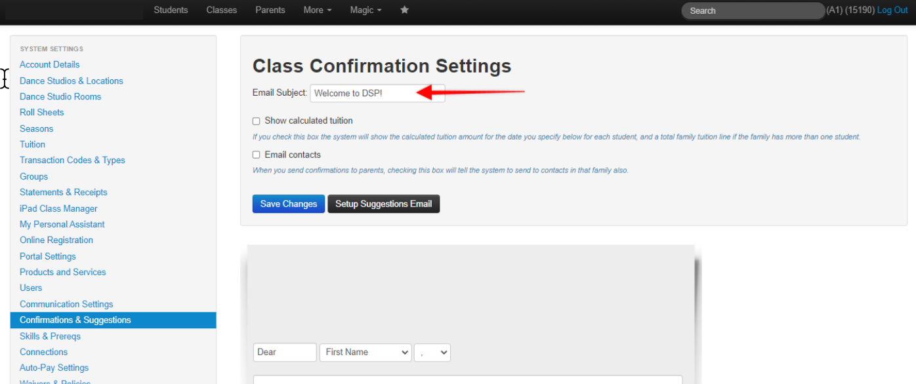This screenshot has width=916, height=384.
Task: Open the Magic dropdown menu
Action: pyautogui.click(x=366, y=10)
